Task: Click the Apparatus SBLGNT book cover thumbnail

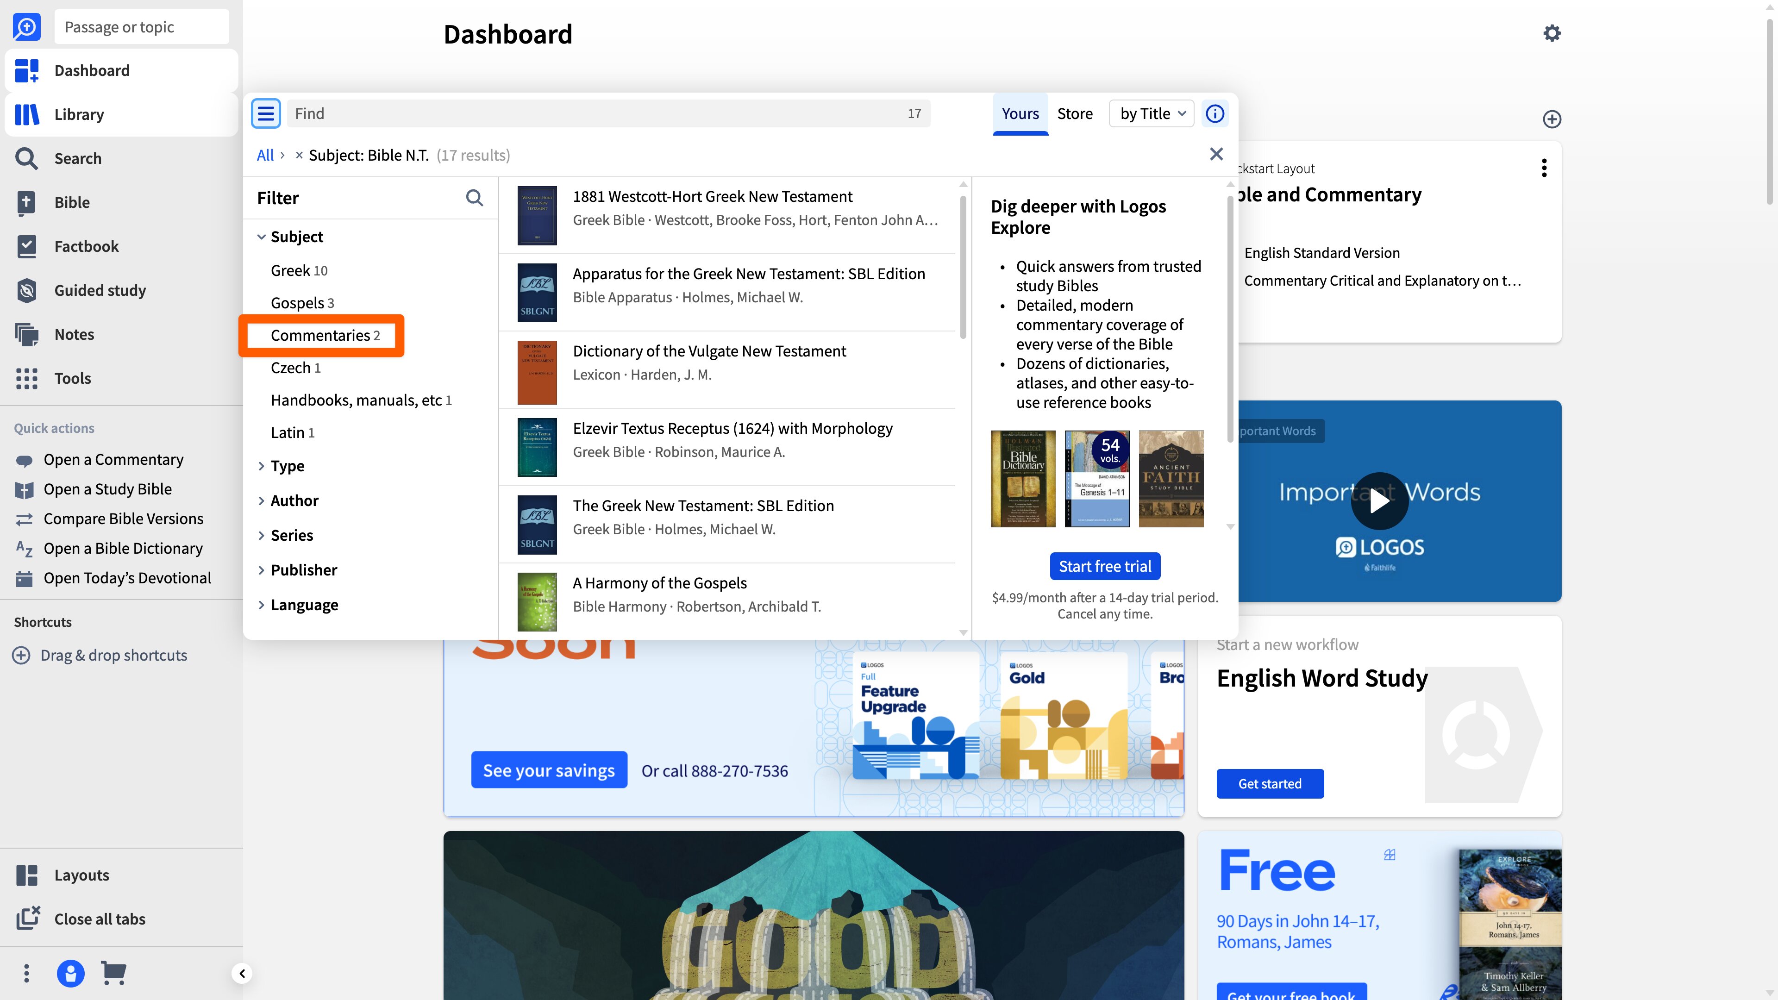Action: [537, 293]
